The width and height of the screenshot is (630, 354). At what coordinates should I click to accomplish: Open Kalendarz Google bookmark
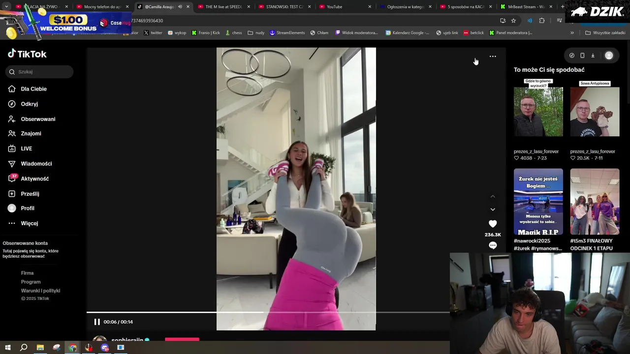pyautogui.click(x=407, y=33)
